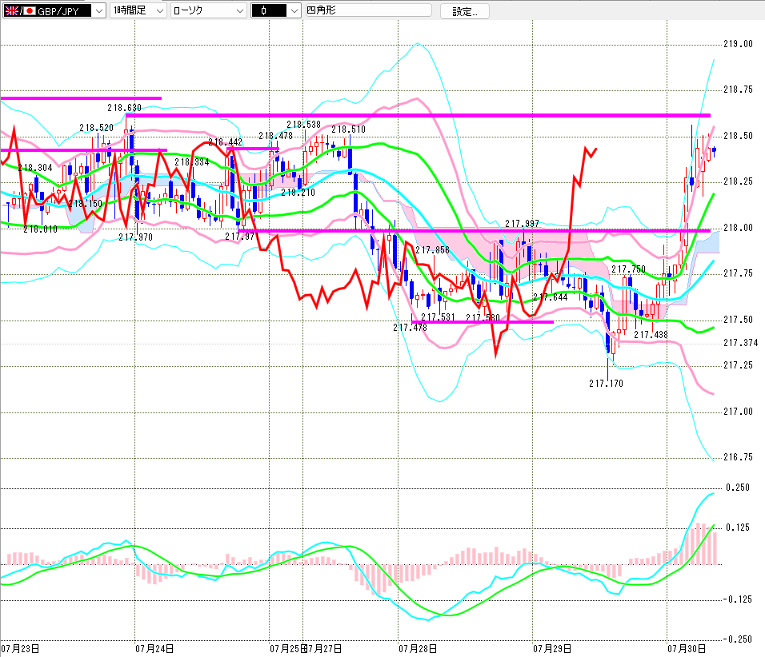Expand the arrow beside the candlestick icon

click(294, 10)
